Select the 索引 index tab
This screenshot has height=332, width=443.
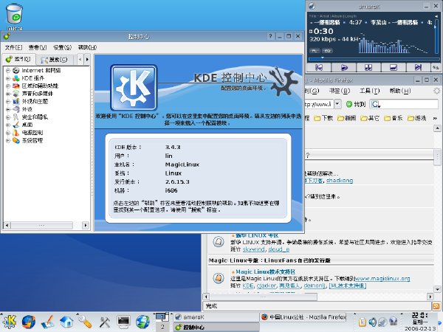[x=18, y=59]
